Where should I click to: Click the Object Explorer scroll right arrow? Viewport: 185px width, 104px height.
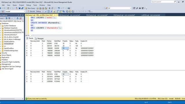[23, 99]
